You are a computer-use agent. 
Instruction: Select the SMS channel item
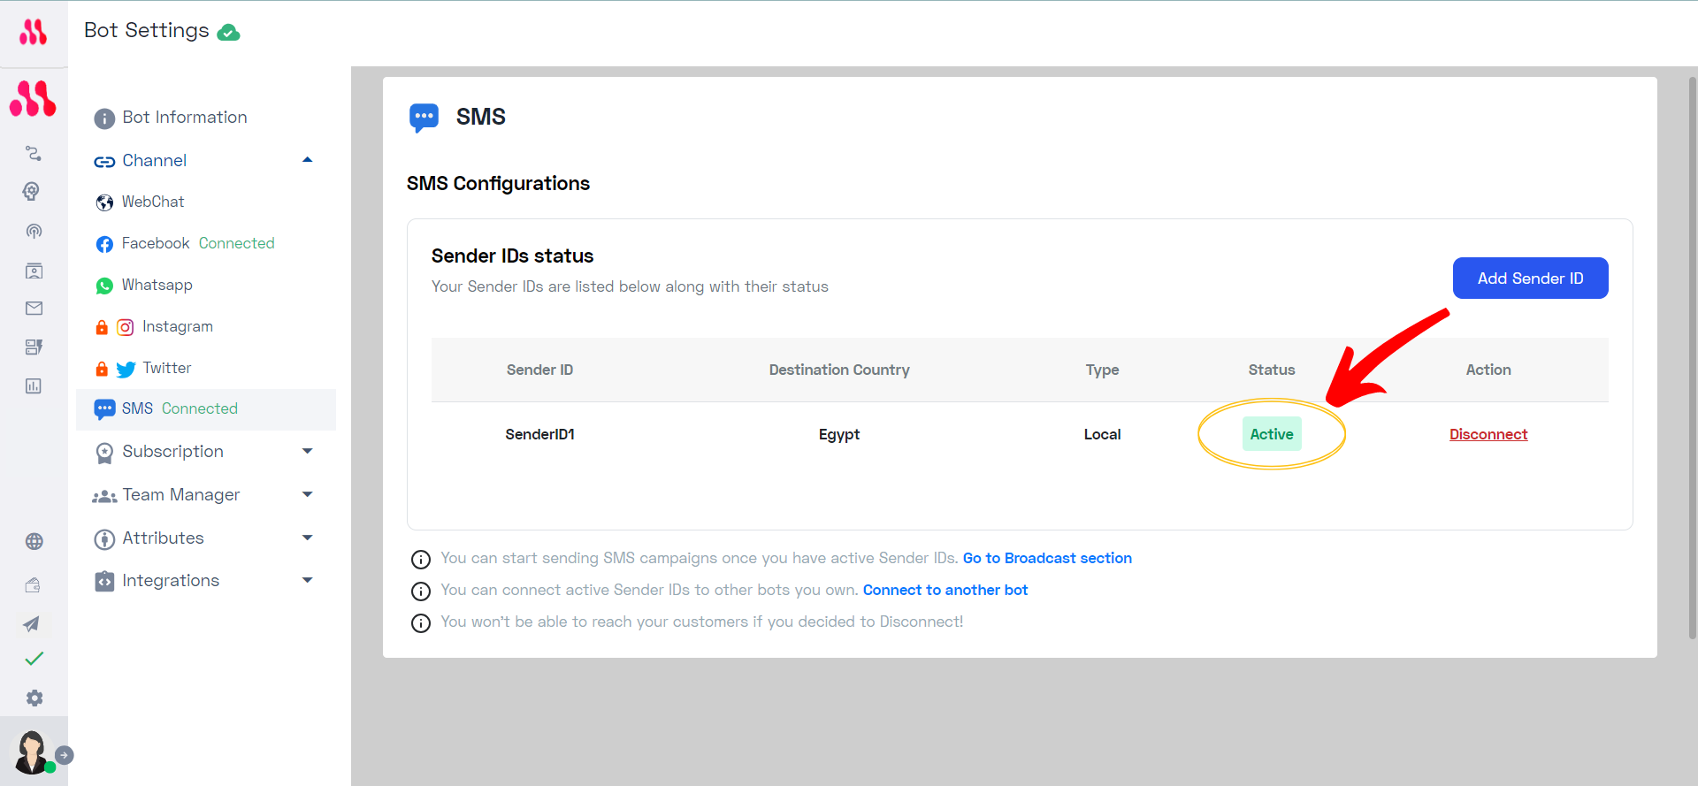coord(206,409)
